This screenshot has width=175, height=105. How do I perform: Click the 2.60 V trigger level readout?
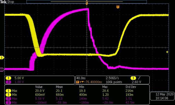[136, 82]
